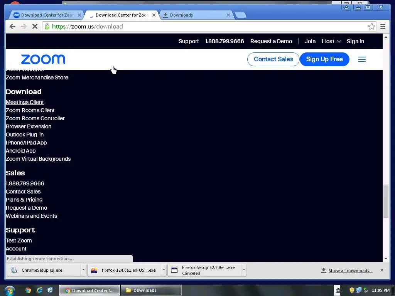Close the first Download Center tab
Image resolution: width=395 pixels, height=296 pixels.
point(79,15)
